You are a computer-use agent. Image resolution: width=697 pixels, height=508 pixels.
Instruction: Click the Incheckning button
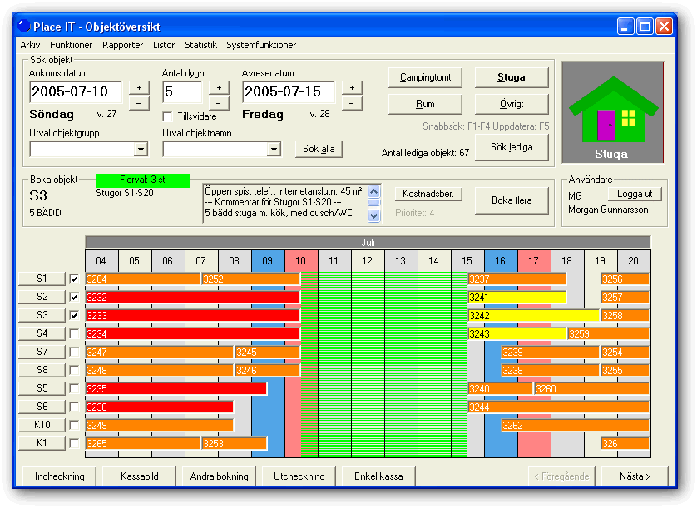pos(60,476)
